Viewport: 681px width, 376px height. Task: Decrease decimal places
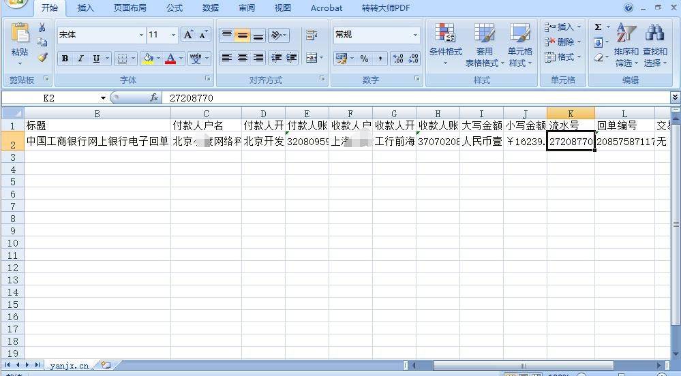(x=413, y=58)
